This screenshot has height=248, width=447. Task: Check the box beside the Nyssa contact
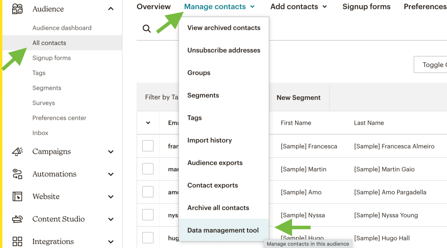148,215
